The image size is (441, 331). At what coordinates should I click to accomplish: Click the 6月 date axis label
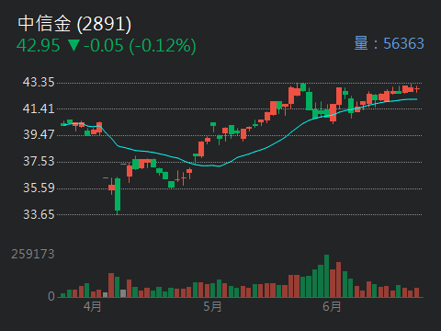click(332, 306)
